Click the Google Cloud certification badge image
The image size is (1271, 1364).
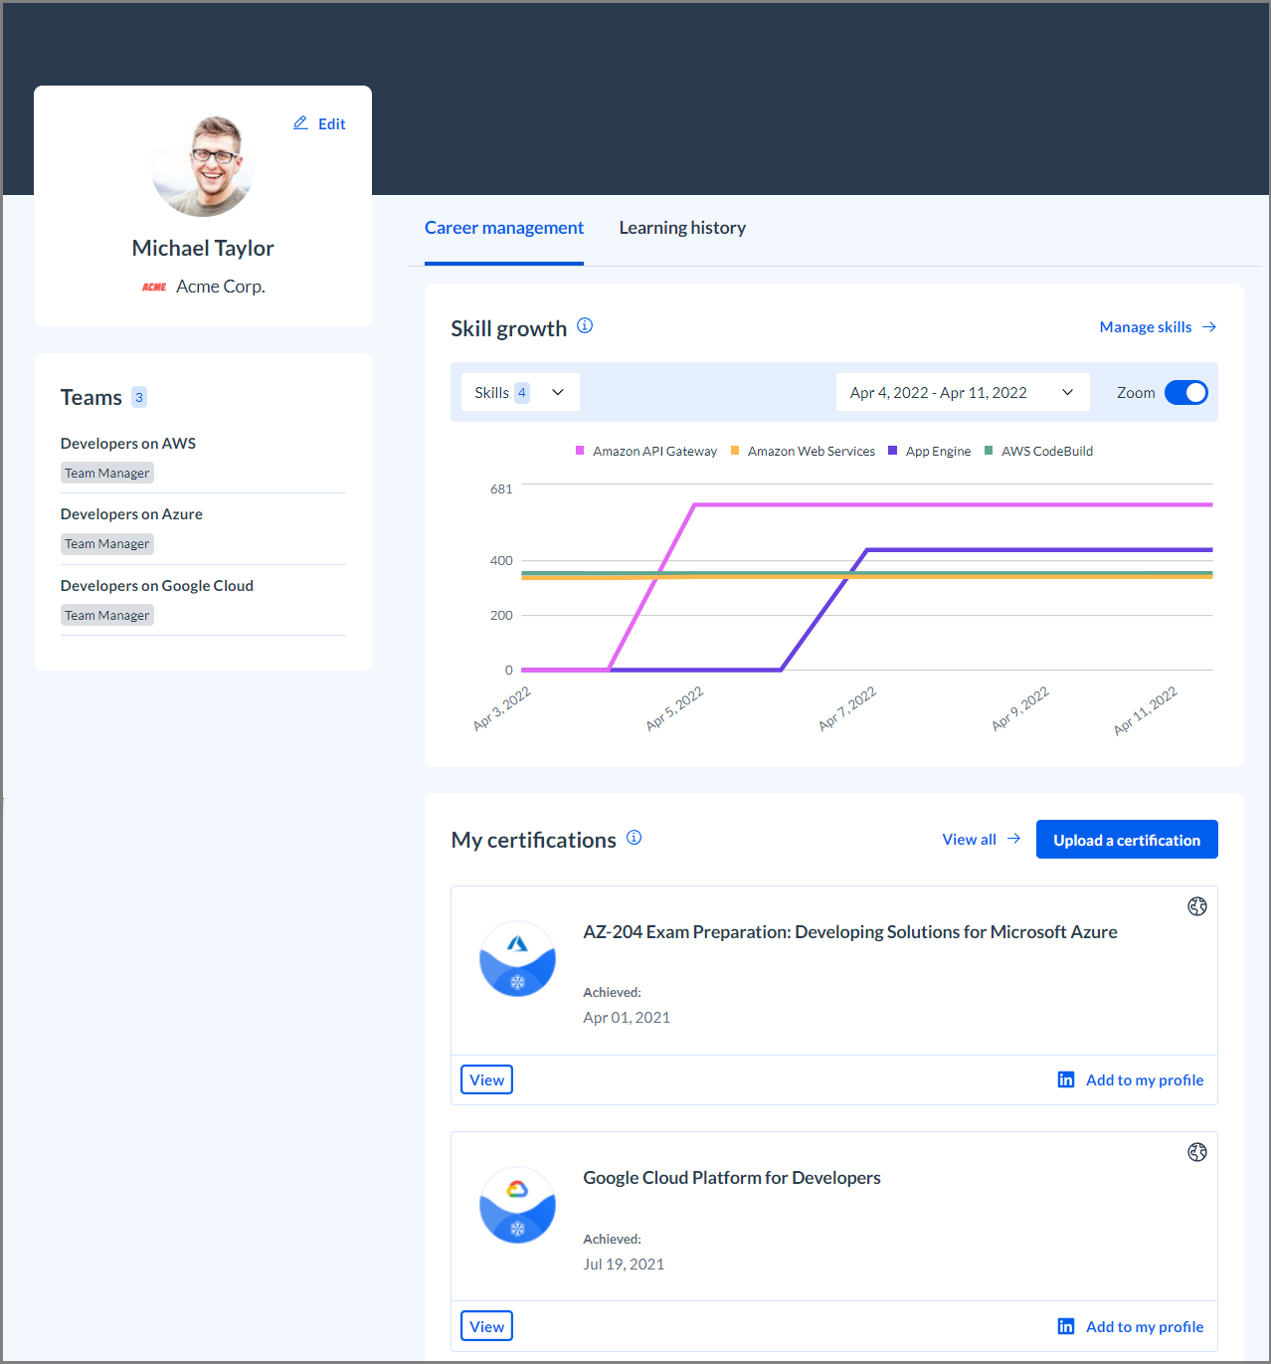pyautogui.click(x=517, y=1205)
